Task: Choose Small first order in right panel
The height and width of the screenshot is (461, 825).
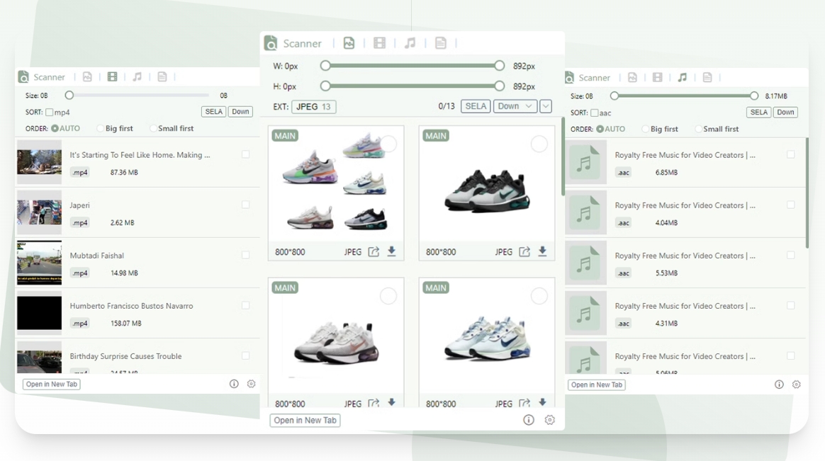Action: [x=698, y=129]
